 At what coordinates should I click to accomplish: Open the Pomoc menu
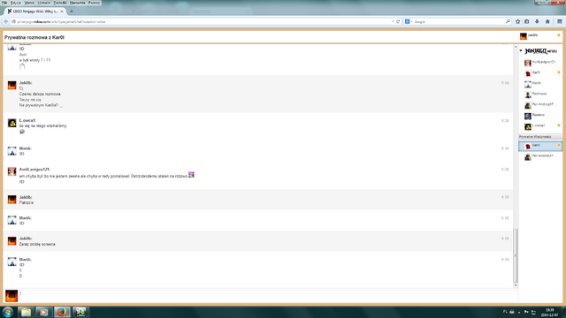[x=94, y=3]
